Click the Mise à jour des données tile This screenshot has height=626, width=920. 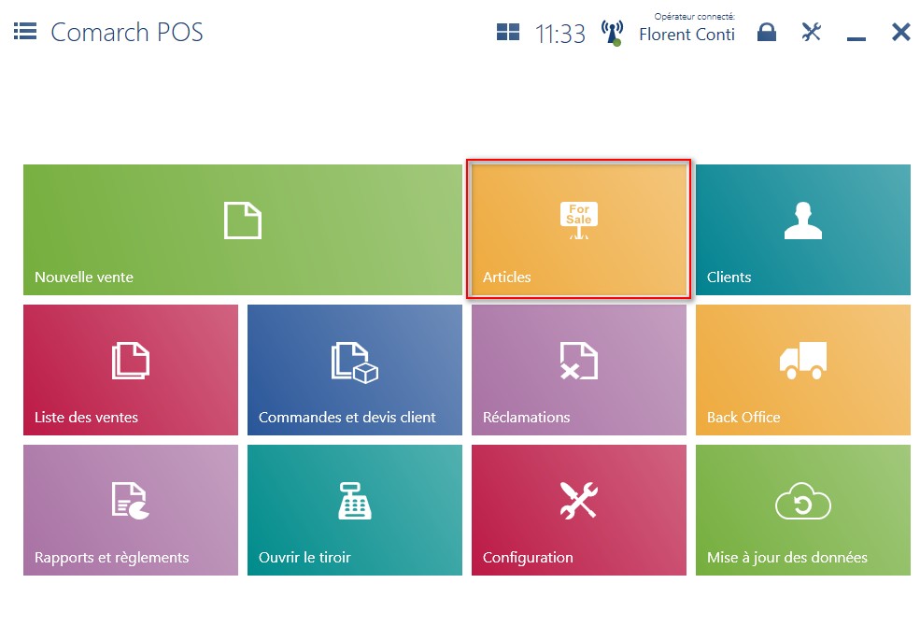click(x=803, y=510)
